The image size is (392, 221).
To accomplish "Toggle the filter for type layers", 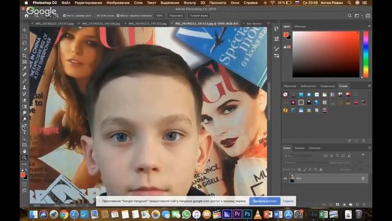I will click(x=337, y=155).
